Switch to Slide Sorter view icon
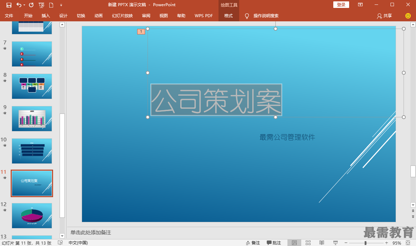This screenshot has height=246, width=416. coord(308,243)
